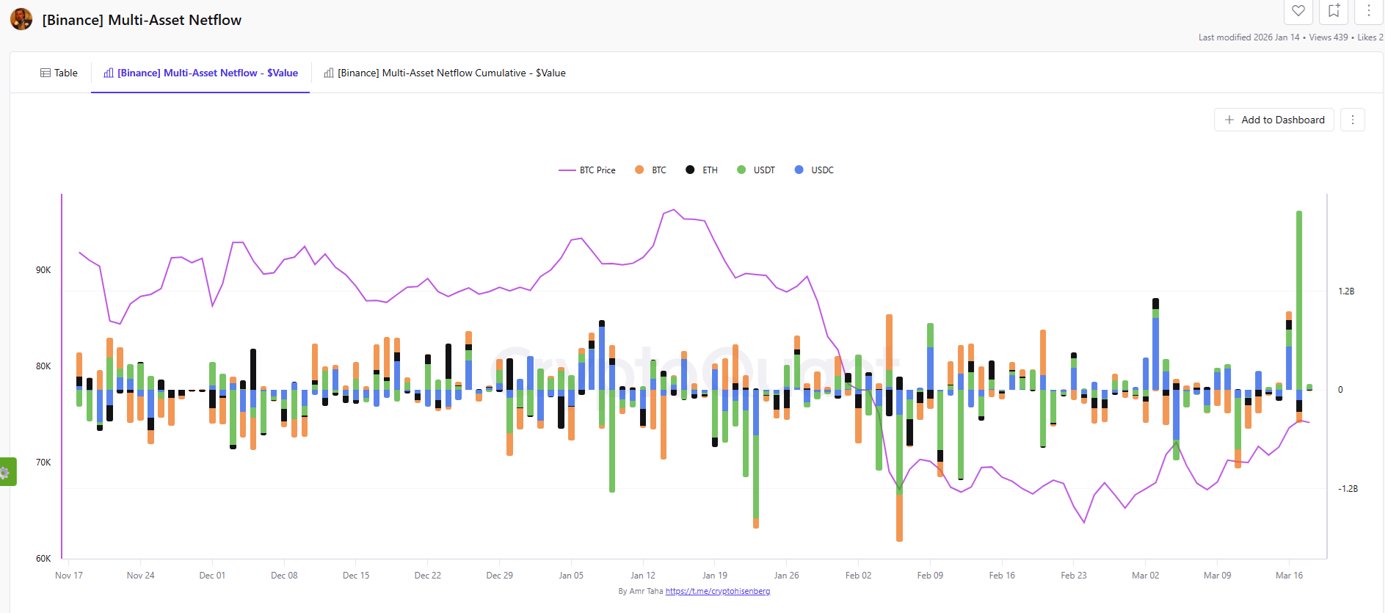Bookmark this query with the bookmark icon
The height and width of the screenshot is (613, 1385).
tap(1334, 11)
